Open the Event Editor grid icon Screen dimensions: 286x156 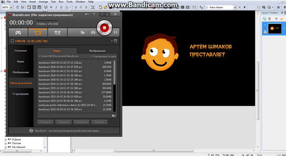[182, 7]
